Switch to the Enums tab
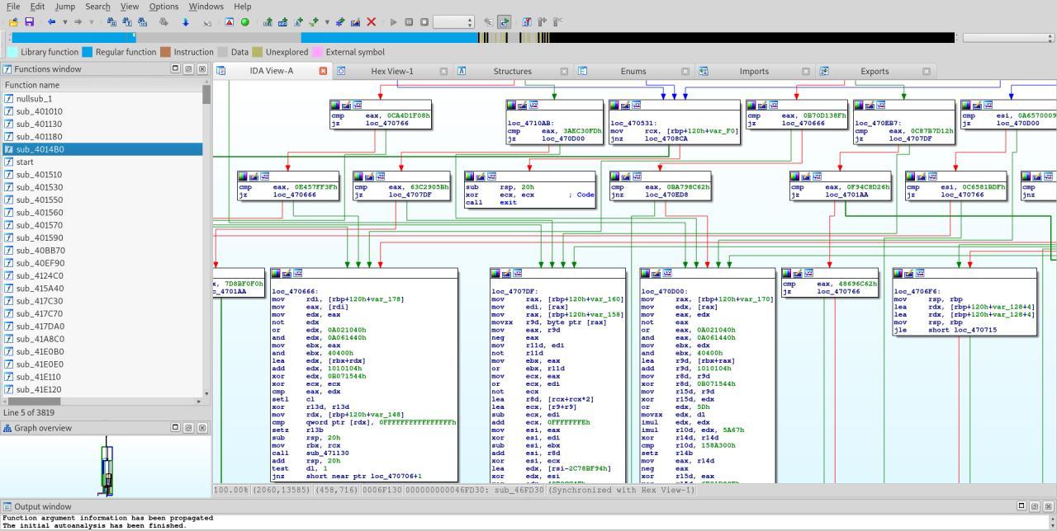1057x531 pixels. click(633, 71)
